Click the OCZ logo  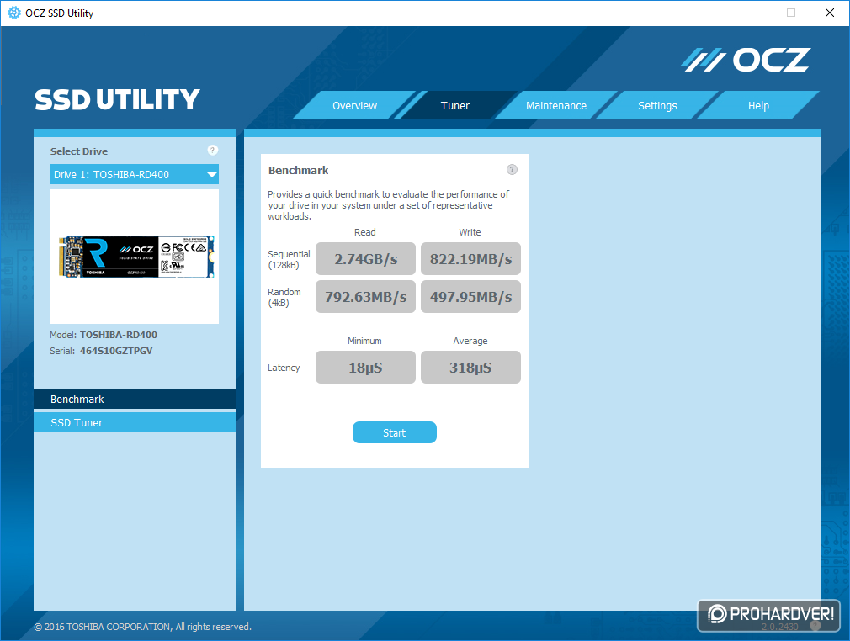pyautogui.click(x=746, y=60)
